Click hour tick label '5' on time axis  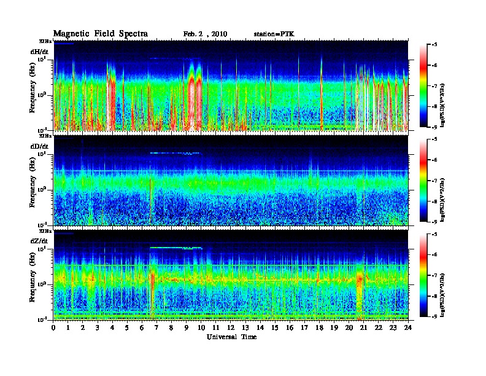[127, 327]
